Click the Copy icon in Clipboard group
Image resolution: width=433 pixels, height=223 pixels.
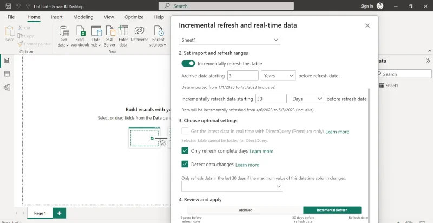[x=20, y=36]
